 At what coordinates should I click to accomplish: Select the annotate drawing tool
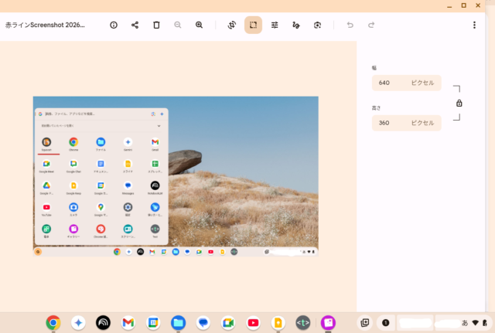click(x=295, y=25)
